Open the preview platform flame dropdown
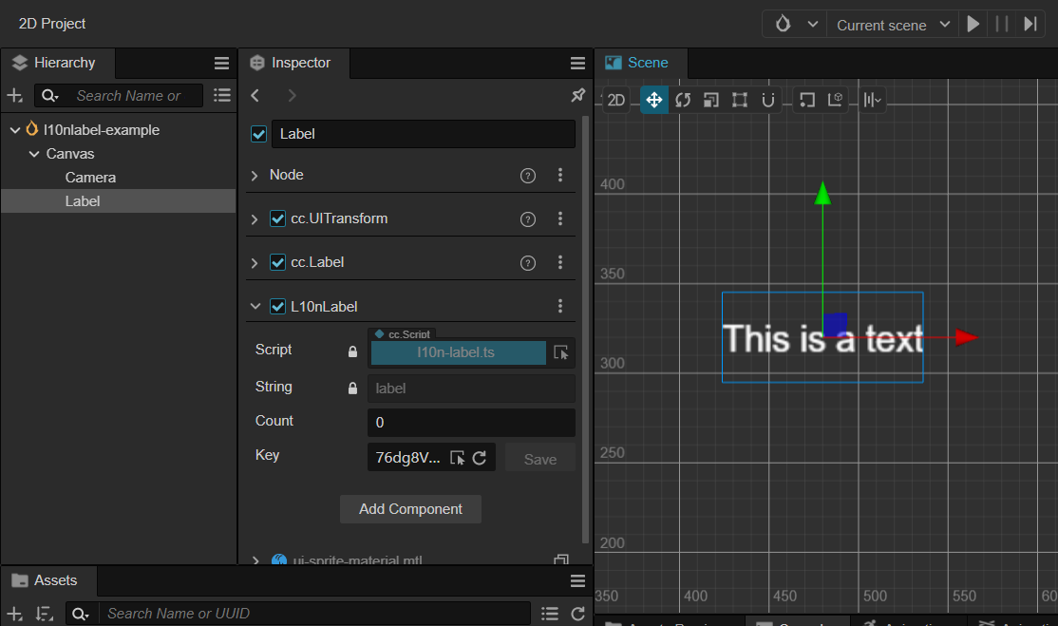 (x=796, y=25)
